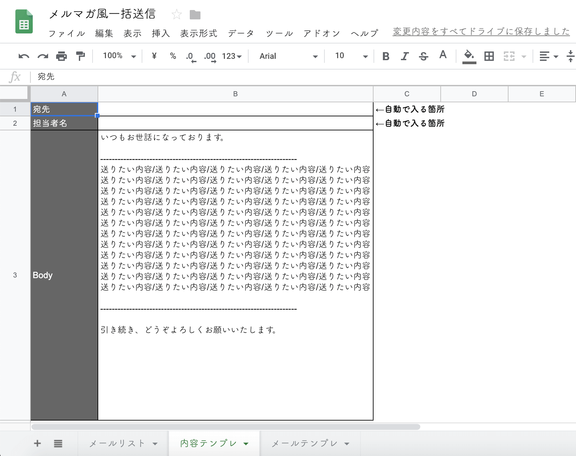Open the データ menu
Image resolution: width=576 pixels, height=456 pixels.
[241, 33]
